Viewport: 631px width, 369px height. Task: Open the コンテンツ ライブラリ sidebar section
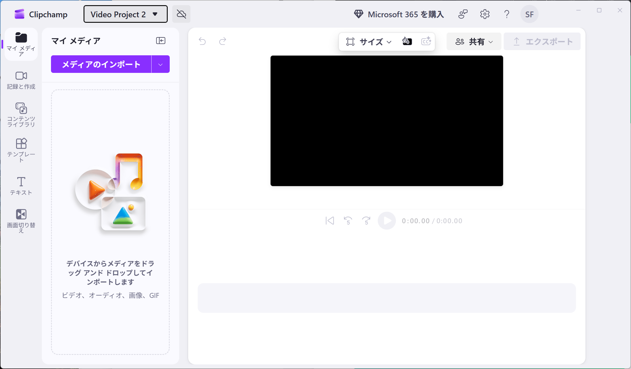(21, 114)
